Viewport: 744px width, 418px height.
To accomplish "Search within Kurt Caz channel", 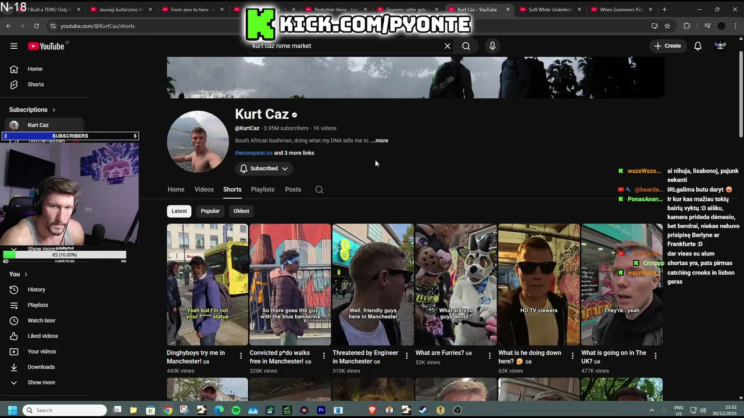I will click(x=319, y=189).
